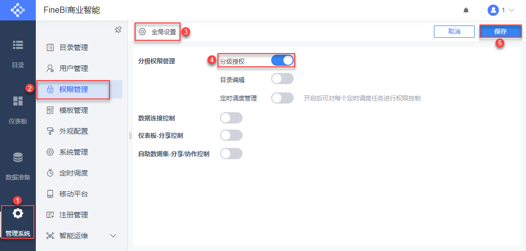Click the panel resize drag handle
Image resolution: width=526 pixels, height=251 pixels.
point(130,136)
